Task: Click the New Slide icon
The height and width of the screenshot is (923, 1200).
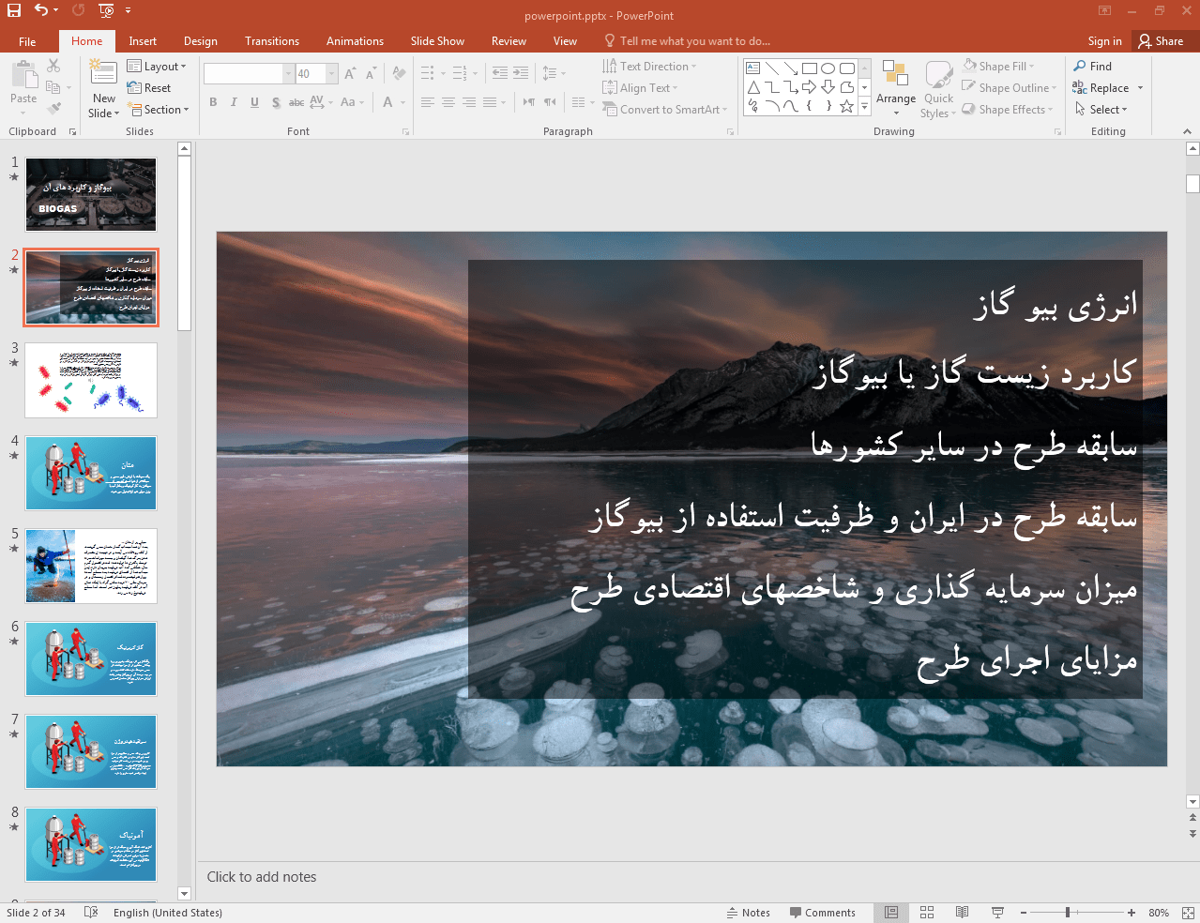Action: click(x=103, y=73)
